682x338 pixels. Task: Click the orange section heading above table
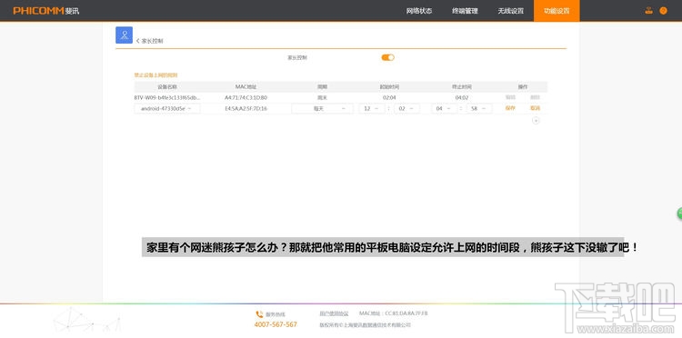point(155,75)
